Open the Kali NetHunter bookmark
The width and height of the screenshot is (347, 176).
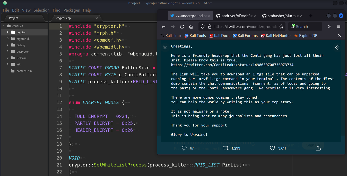pos(276,36)
